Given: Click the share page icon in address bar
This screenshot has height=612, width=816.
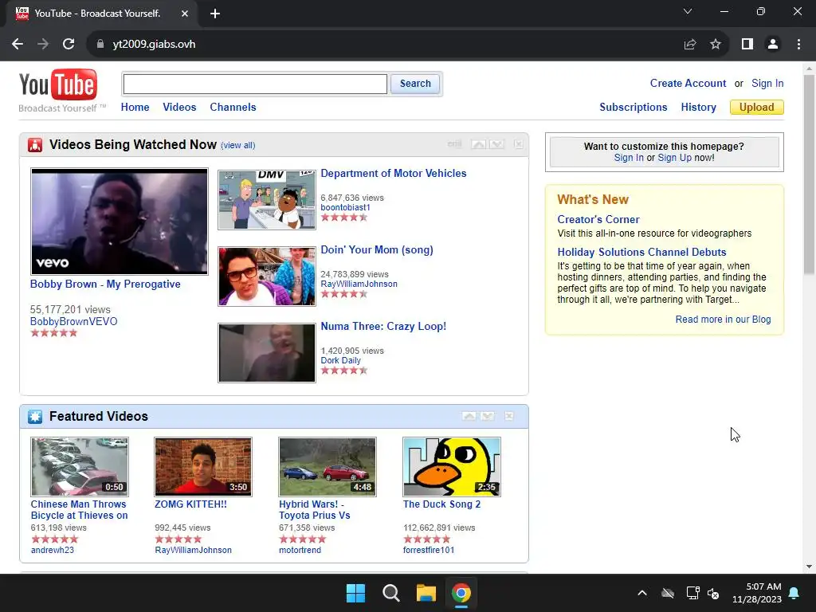Looking at the screenshot, I should pos(690,45).
